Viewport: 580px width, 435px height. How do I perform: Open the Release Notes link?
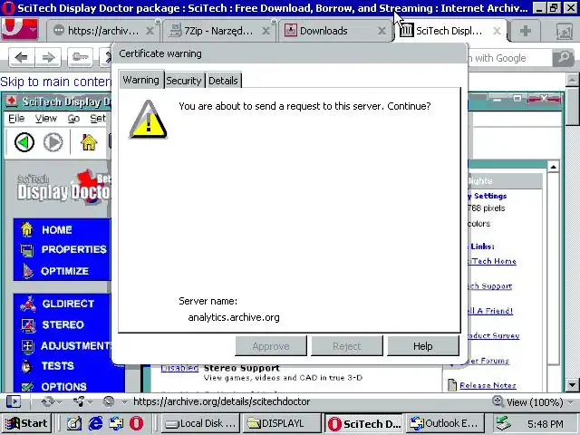click(488, 385)
